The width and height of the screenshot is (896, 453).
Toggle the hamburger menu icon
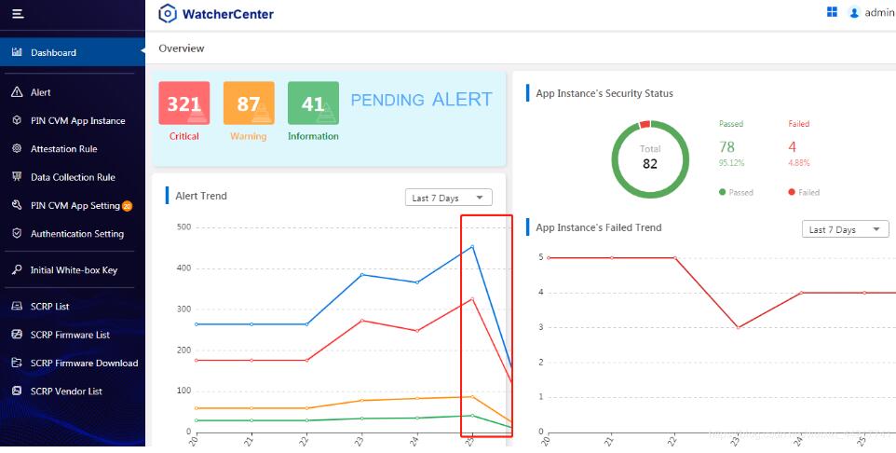18,13
